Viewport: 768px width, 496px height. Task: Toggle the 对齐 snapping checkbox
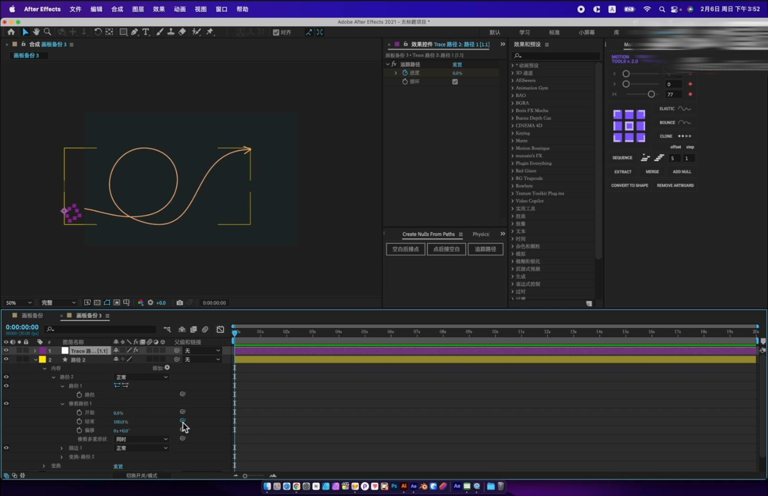click(276, 33)
